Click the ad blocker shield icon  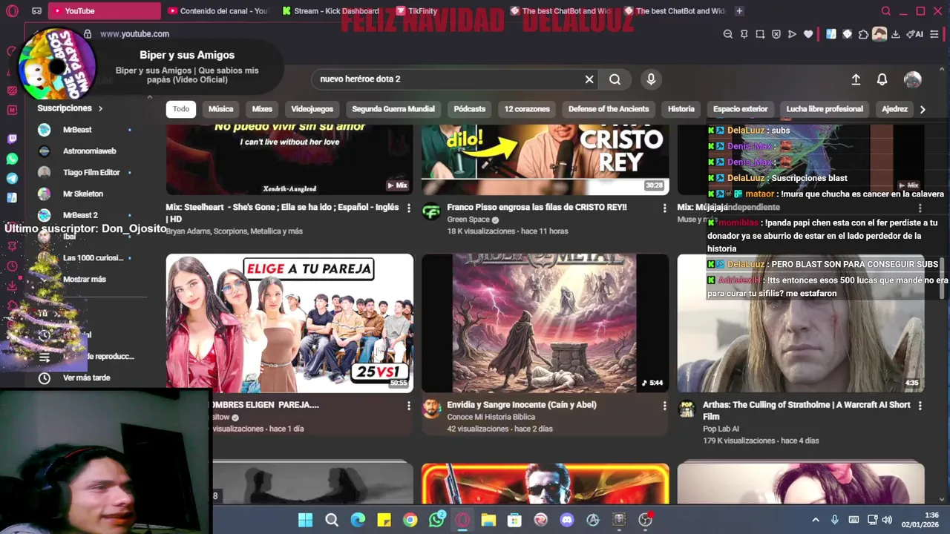point(776,34)
